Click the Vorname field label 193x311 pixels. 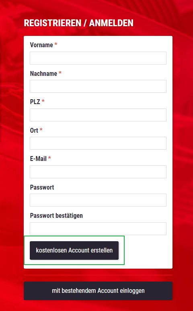tap(41, 45)
